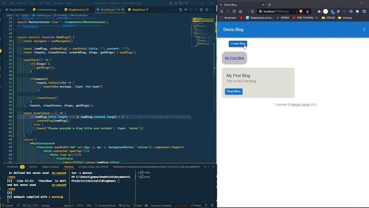
Task: Close the Demo Blog browser tab
Action: [263, 5]
